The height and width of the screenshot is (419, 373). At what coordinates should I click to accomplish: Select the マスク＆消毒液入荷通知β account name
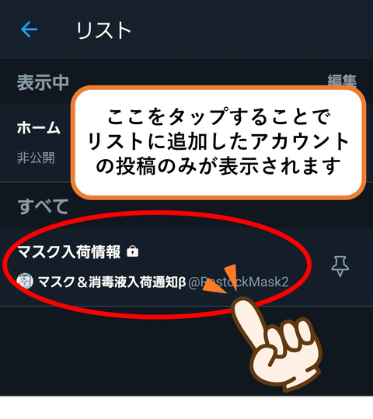tap(112, 282)
